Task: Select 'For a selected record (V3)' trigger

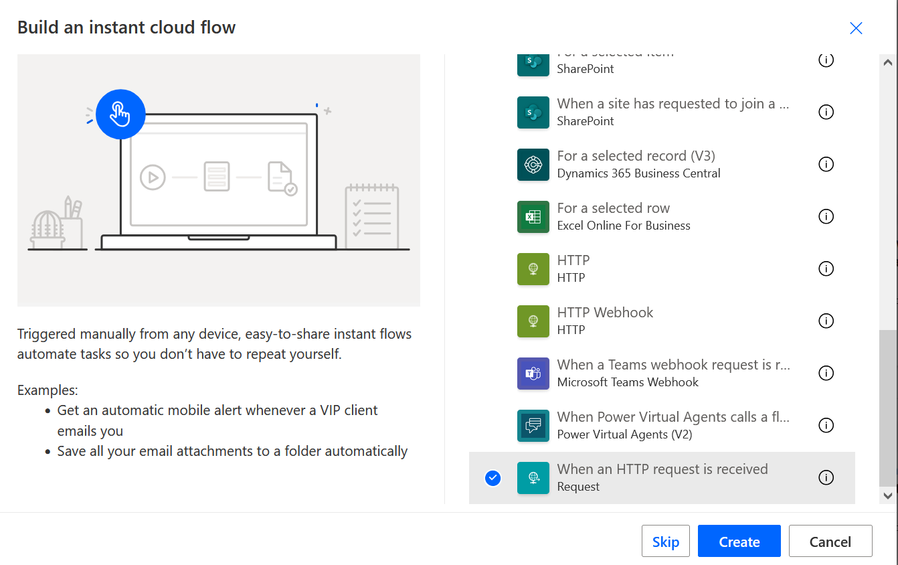Action: tap(636, 157)
